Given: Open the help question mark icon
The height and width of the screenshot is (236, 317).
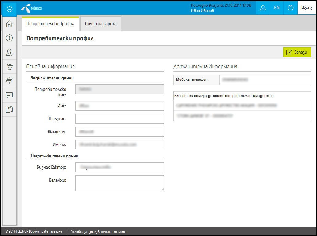Looking at the screenshot, I should [291, 8].
